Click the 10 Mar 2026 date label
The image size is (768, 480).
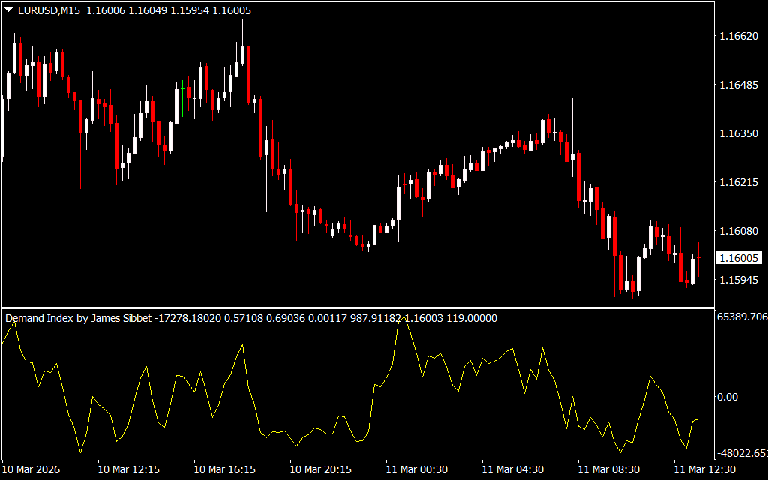(31, 469)
